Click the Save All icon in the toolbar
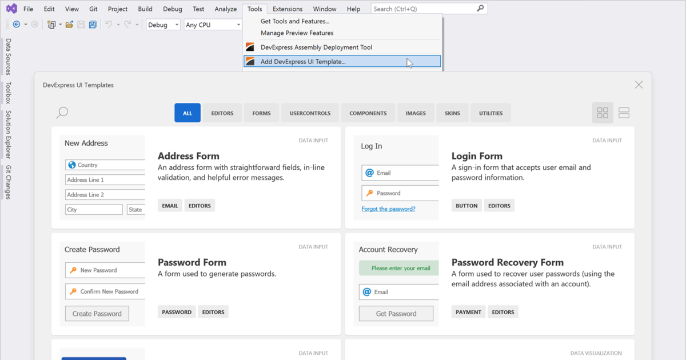Viewport: 686px width, 360px height. [92, 24]
